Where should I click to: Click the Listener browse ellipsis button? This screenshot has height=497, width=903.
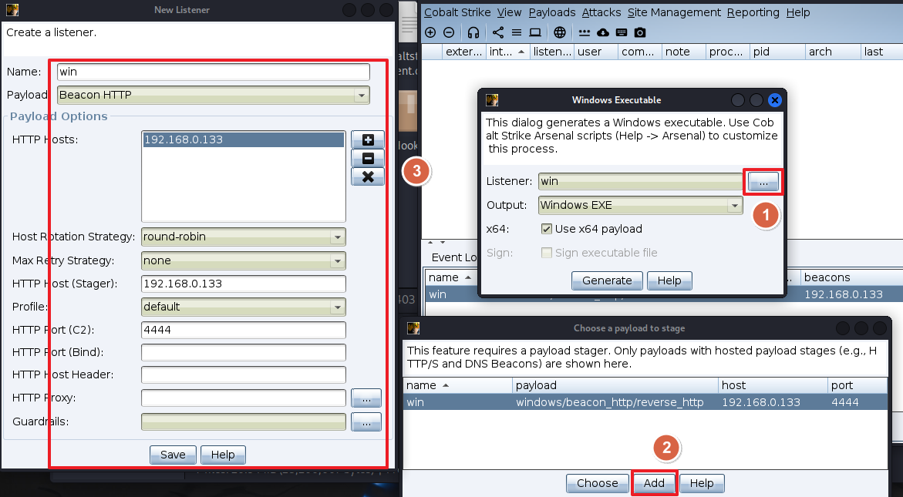(763, 183)
